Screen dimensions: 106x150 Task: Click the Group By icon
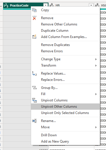[x=34, y=87]
